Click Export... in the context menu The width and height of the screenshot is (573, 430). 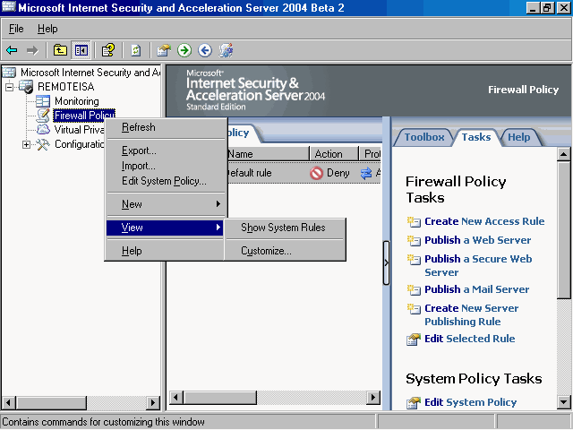(139, 150)
